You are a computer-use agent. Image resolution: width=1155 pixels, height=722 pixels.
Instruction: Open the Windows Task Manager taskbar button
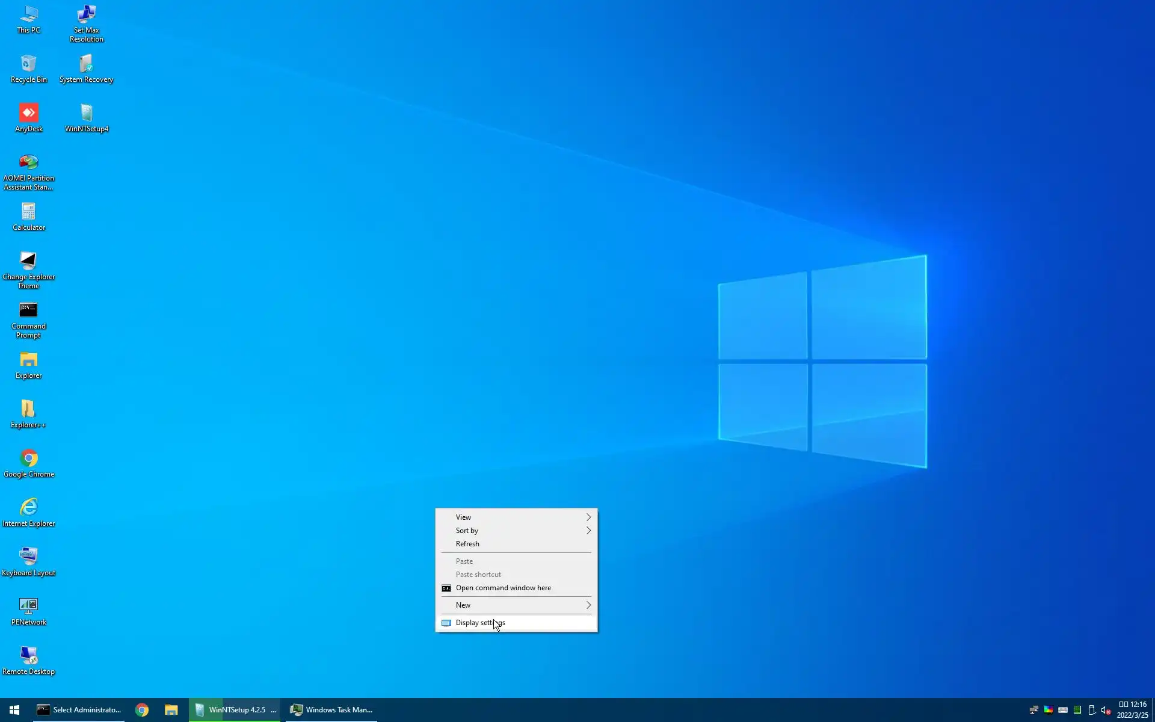(331, 710)
